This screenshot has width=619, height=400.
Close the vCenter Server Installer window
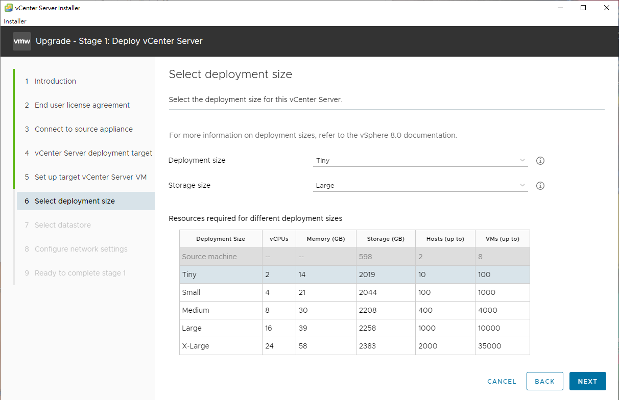607,8
